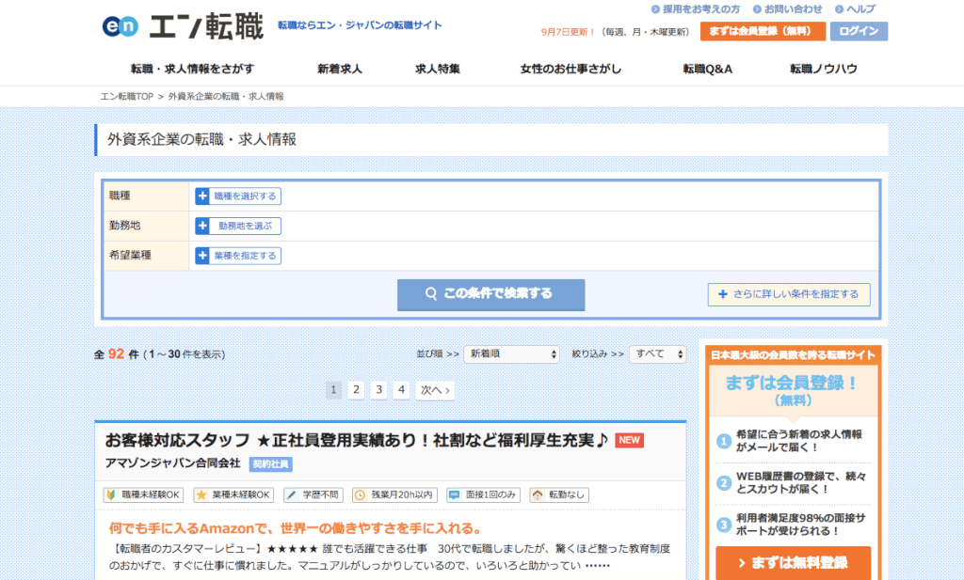Open the 新着求人 menu item
964x580 pixels.
(x=339, y=69)
